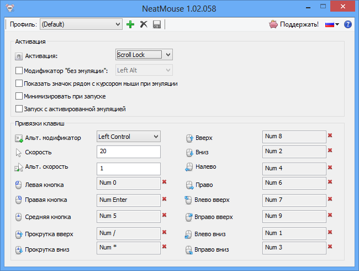Toggle Показать значок рядом с курсором checkbox
The width and height of the screenshot is (359, 271).
click(x=19, y=83)
